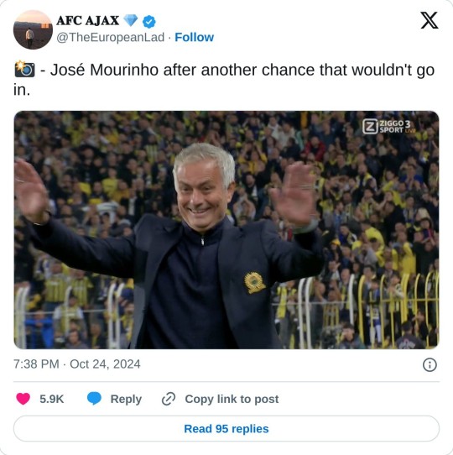
Task: Click the AFC AJAX display name
Action: coord(88,21)
